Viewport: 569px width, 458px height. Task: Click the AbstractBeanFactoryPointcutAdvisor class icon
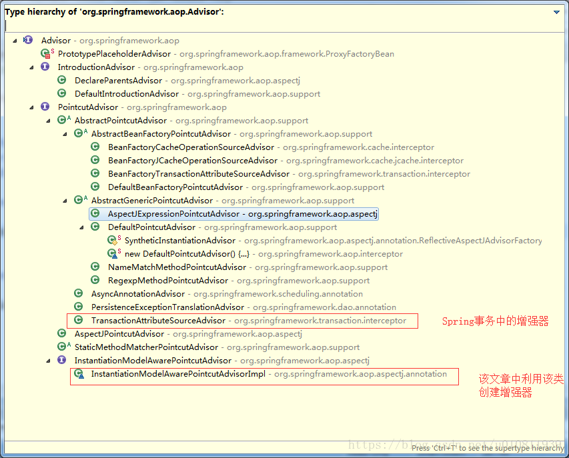click(x=80, y=133)
